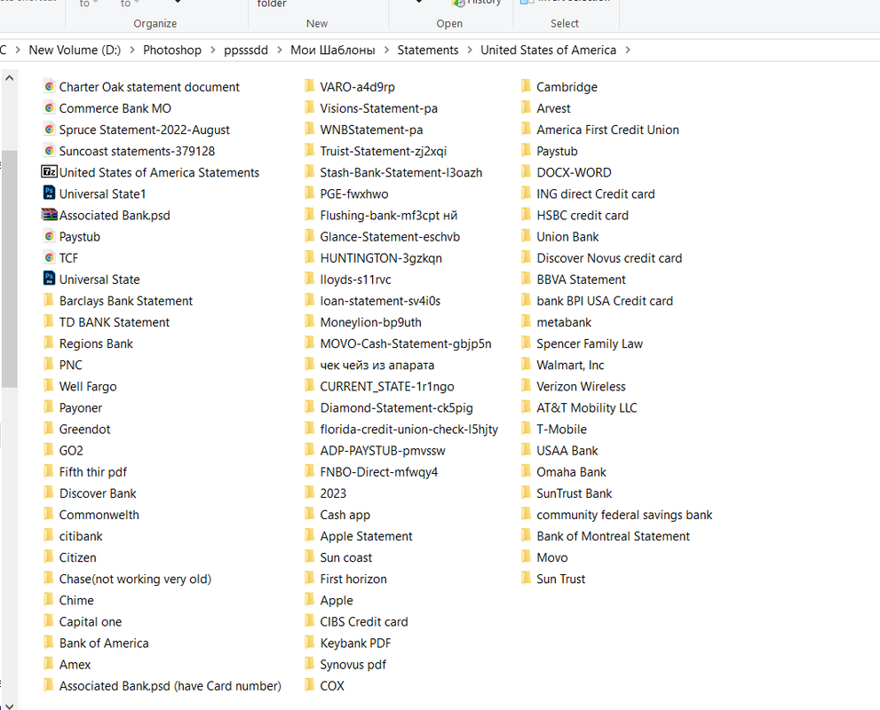Select MOVO-Cash-Statement-gbjp5n folder
This screenshot has width=880, height=710.
(406, 343)
